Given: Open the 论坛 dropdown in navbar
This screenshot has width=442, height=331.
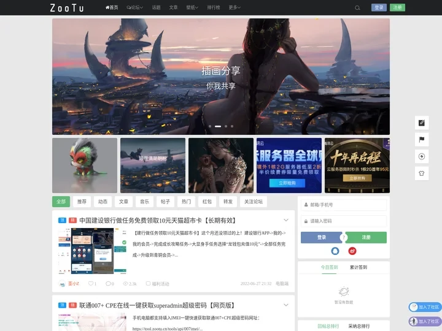Looking at the screenshot, I should click(134, 7).
